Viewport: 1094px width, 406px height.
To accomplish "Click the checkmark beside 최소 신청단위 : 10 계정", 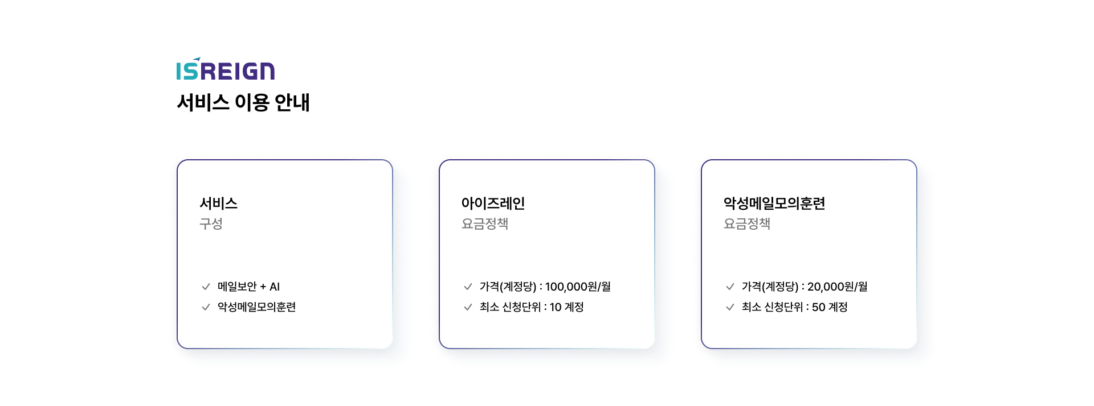I will click(468, 307).
